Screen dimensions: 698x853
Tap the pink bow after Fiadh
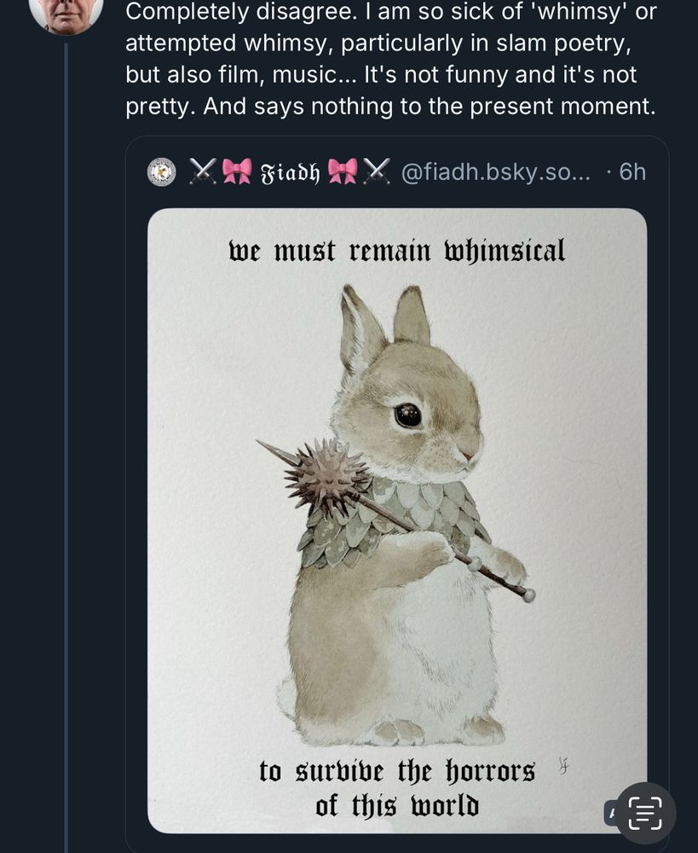[x=343, y=171]
